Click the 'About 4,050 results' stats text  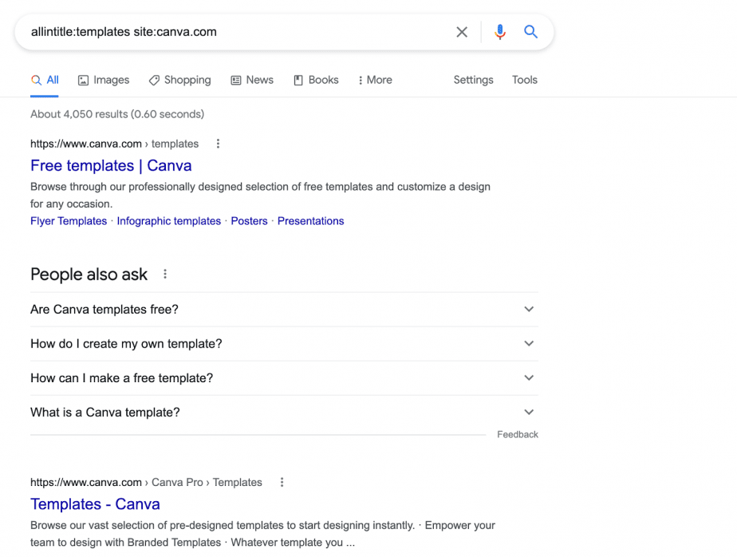coord(117,114)
